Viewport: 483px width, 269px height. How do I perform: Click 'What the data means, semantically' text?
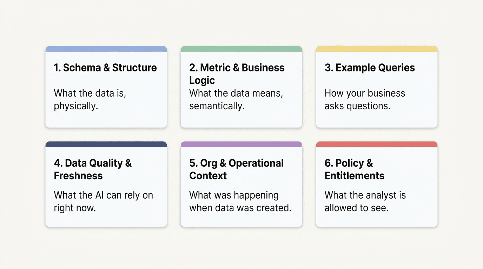236,99
